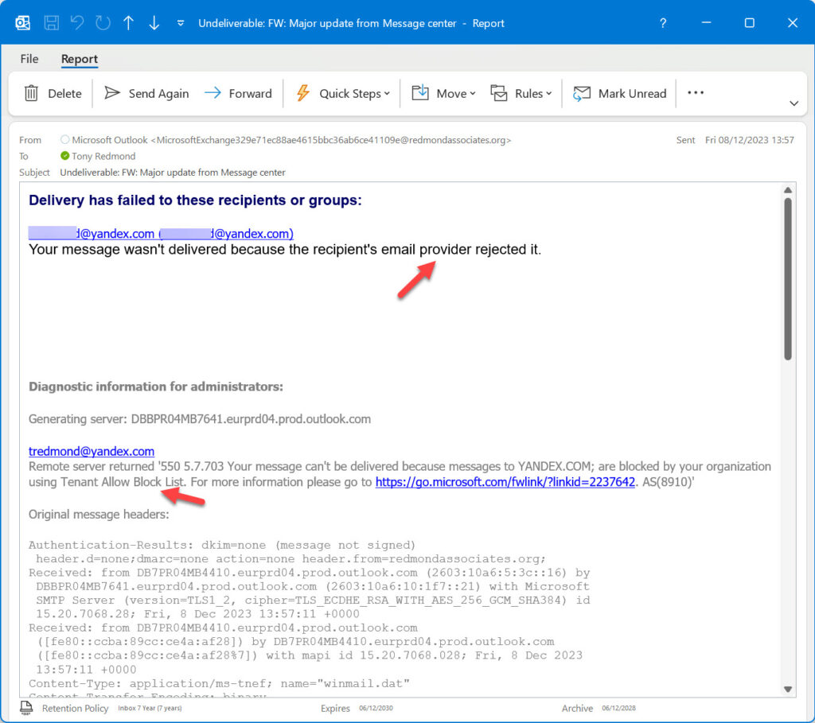Click the Mark Unread label
Viewport: 815px width, 723px height.
[632, 94]
